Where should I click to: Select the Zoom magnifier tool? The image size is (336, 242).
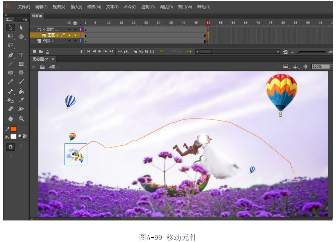click(x=21, y=118)
